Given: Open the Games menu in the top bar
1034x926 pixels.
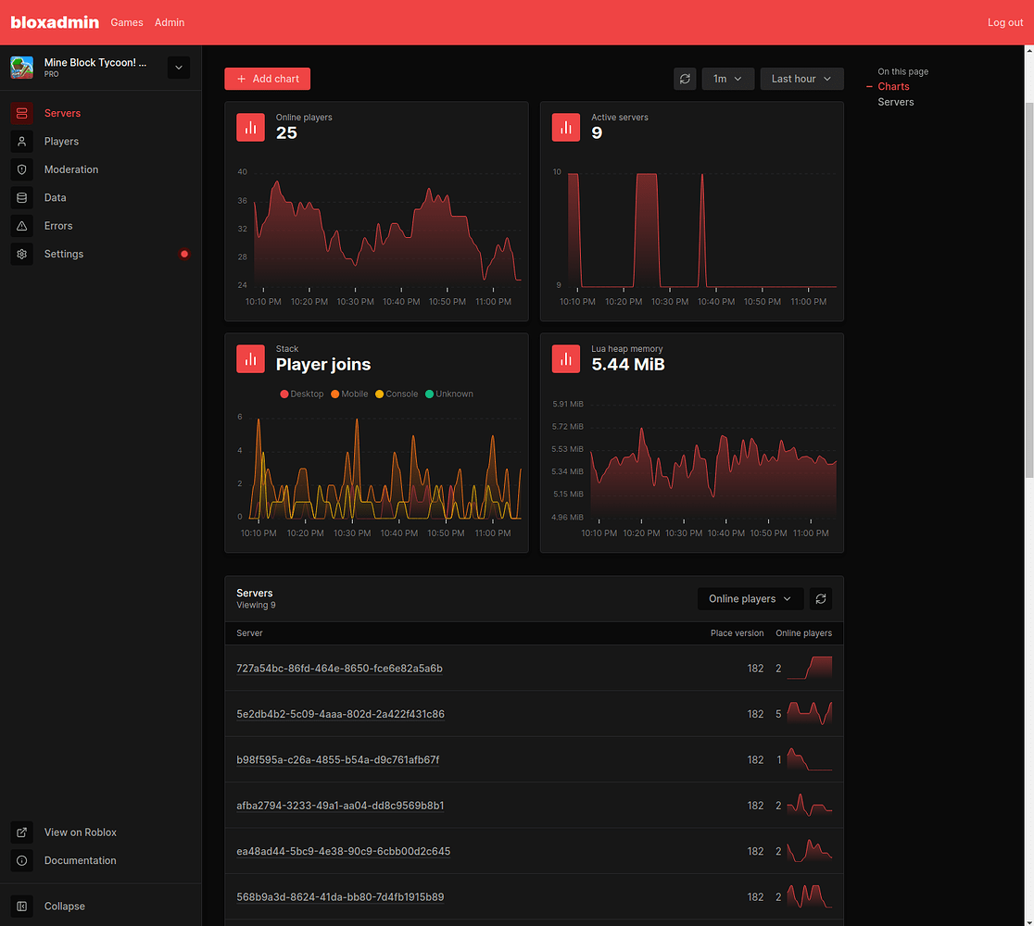Looking at the screenshot, I should pyautogui.click(x=126, y=22).
